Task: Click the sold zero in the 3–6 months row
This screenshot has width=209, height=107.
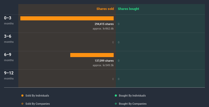Action: 113,42
